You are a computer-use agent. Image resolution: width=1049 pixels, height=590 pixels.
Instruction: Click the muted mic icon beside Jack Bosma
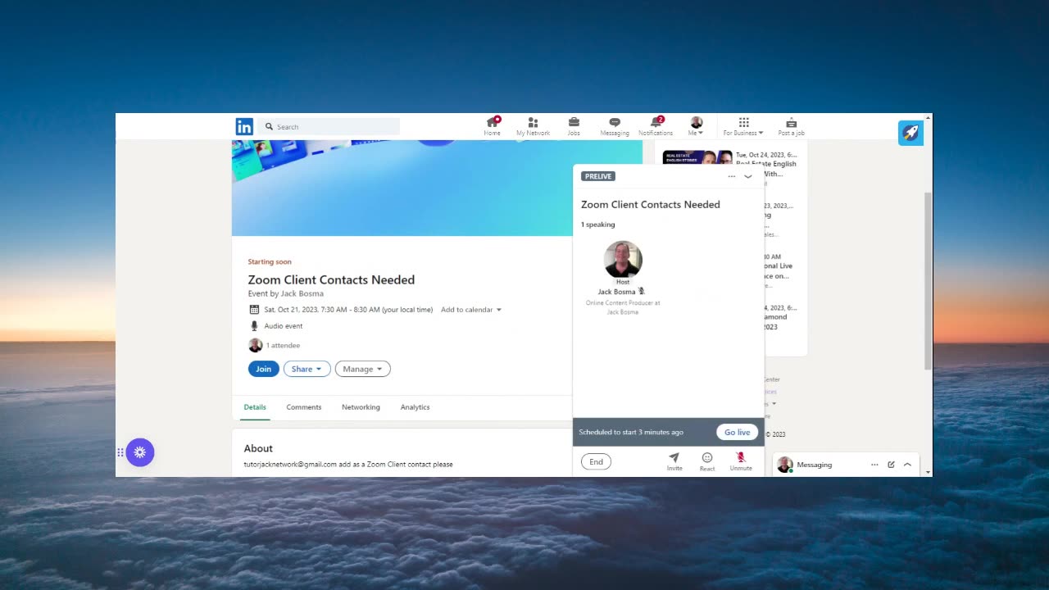pyautogui.click(x=642, y=291)
